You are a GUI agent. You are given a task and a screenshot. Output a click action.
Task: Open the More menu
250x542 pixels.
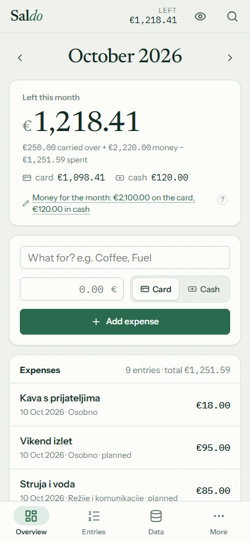[219, 522]
